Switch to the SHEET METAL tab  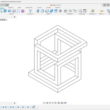[x=29, y=8]
